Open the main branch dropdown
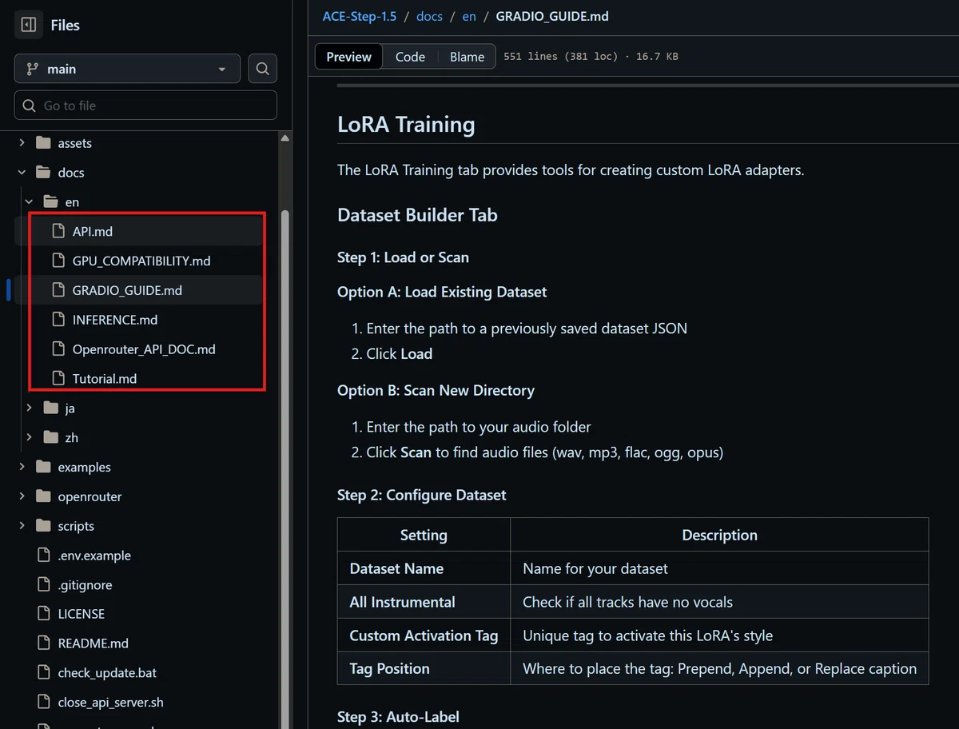 [127, 69]
